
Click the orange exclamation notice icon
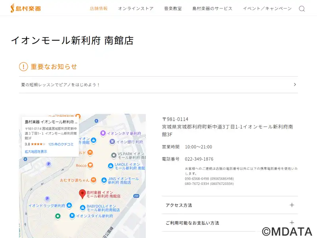pyautogui.click(x=23, y=67)
